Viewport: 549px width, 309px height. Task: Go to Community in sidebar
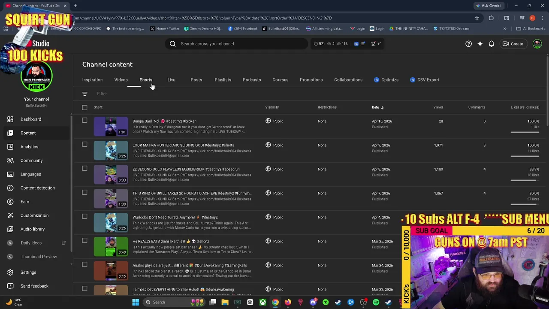click(x=31, y=161)
